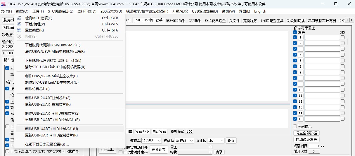Enable HEX checkbox for row 13
This screenshot has height=156, width=355.
click(342, 107)
